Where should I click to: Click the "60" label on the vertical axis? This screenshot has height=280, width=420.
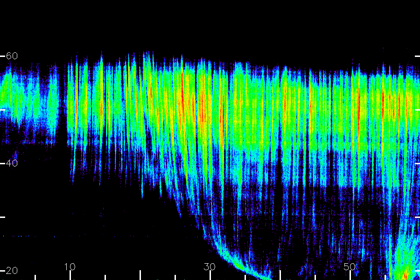point(12,56)
